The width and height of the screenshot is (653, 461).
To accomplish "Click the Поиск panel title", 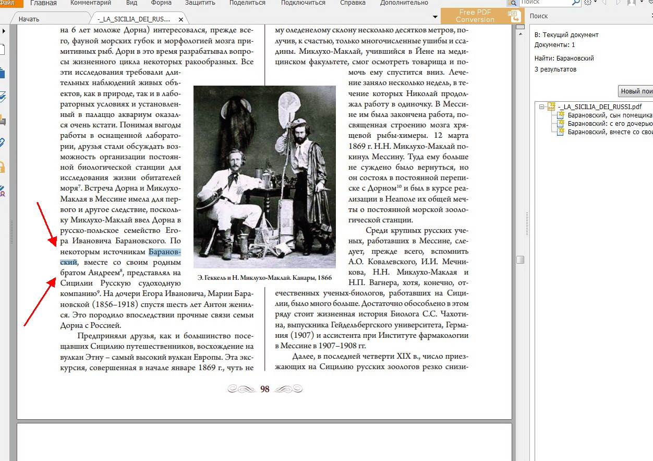I will (x=539, y=16).
